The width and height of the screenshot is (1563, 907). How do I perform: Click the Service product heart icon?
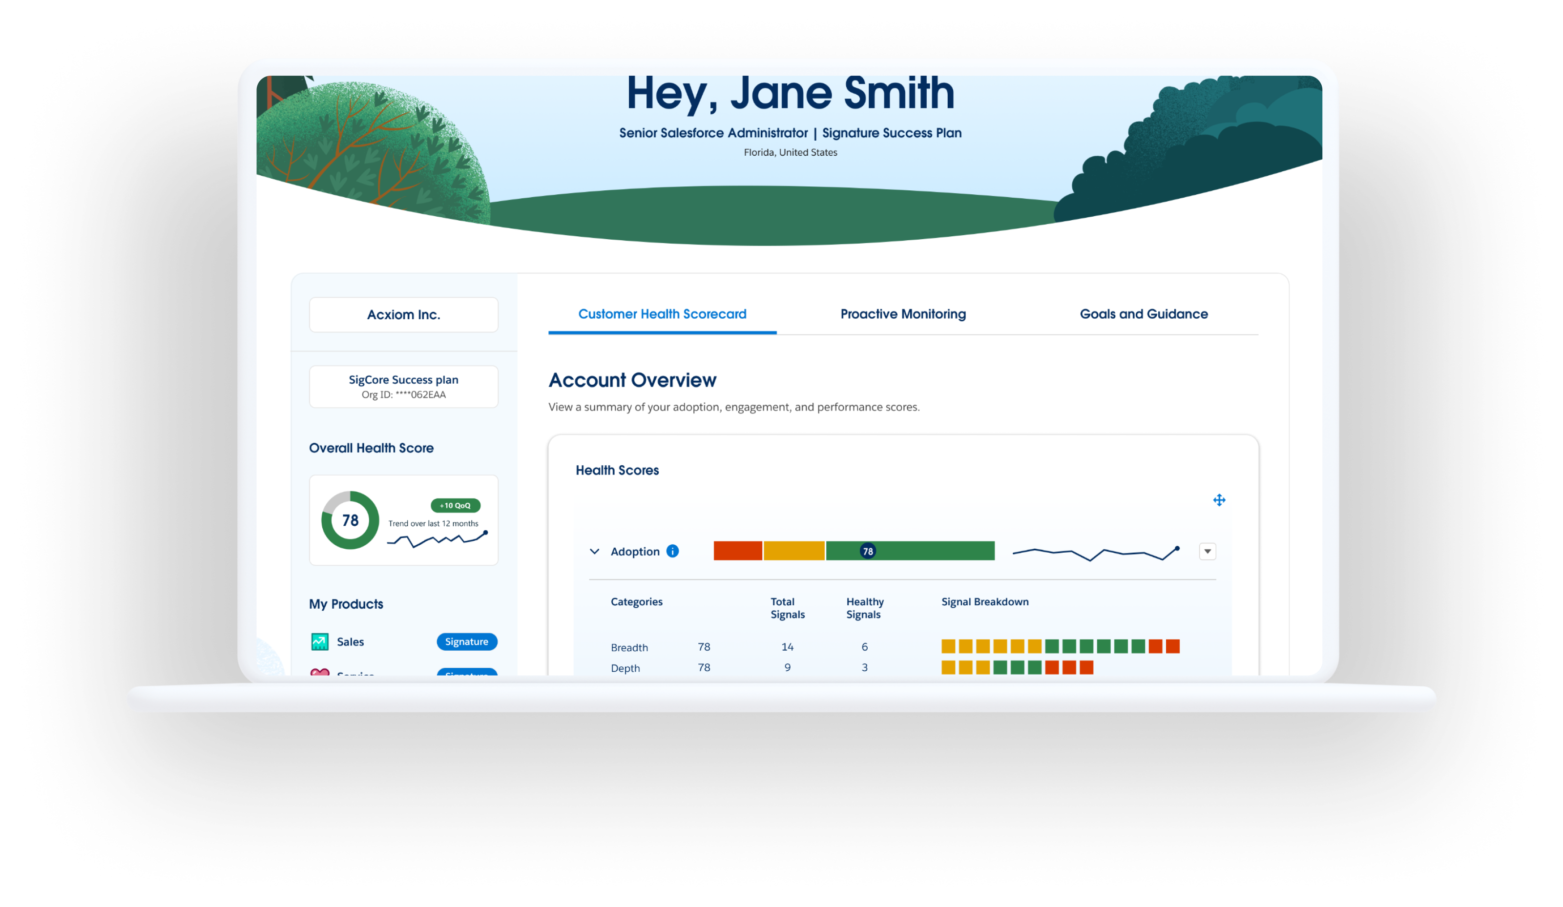click(319, 674)
